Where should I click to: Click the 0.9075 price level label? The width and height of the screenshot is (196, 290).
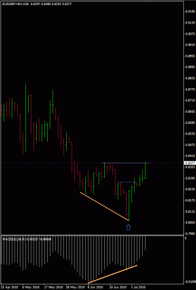[190, 34]
